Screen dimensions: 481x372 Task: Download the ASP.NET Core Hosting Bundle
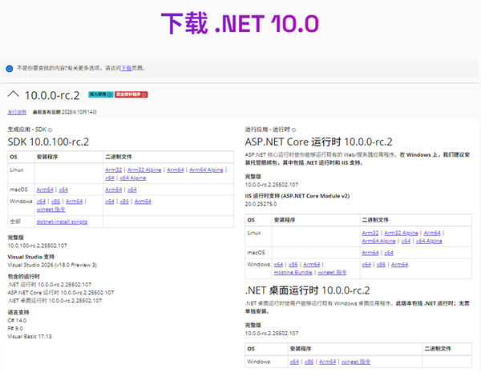click(293, 272)
